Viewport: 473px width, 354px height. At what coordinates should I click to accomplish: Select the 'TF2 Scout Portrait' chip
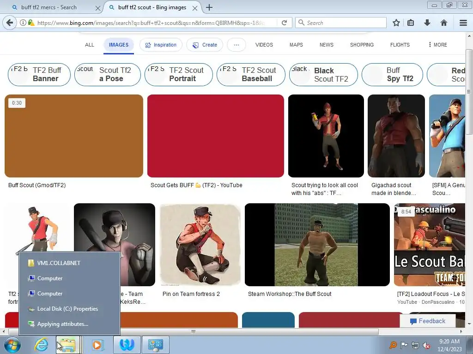pyautogui.click(x=179, y=74)
